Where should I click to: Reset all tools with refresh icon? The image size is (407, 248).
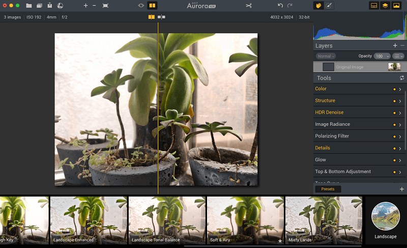point(402,78)
